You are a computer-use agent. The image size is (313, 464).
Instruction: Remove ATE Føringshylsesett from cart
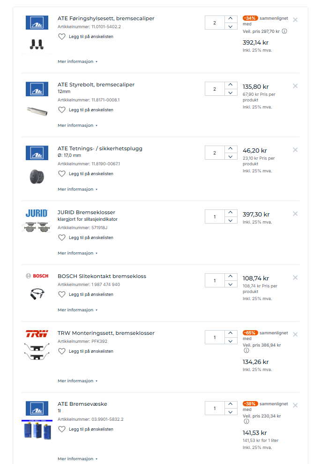point(295,20)
